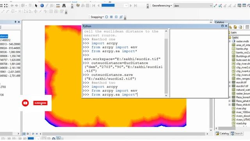Expand Reza_shib raster in Catalog
The image size is (250, 141).
(230, 105)
